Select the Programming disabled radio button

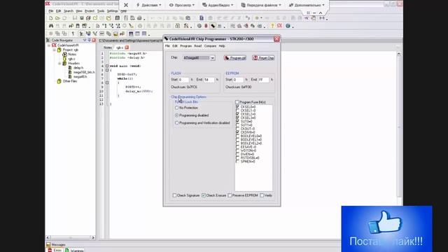(176, 115)
